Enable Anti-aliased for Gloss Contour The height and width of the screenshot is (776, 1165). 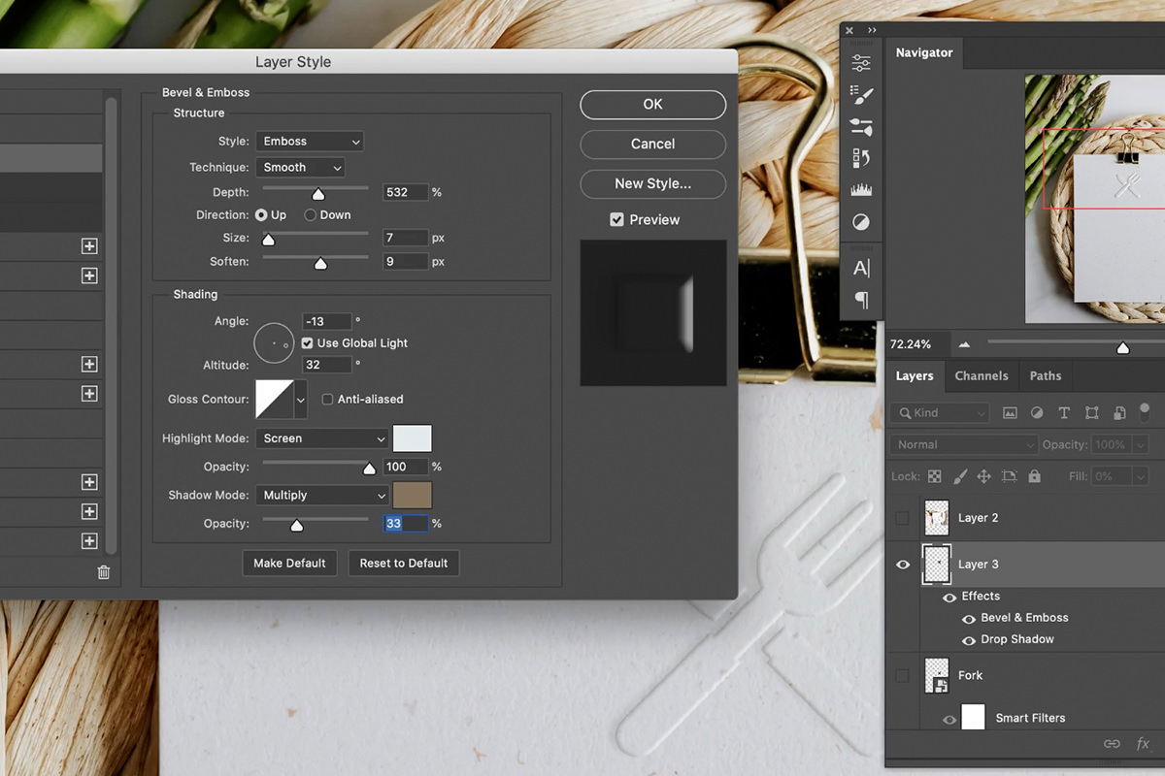327,399
